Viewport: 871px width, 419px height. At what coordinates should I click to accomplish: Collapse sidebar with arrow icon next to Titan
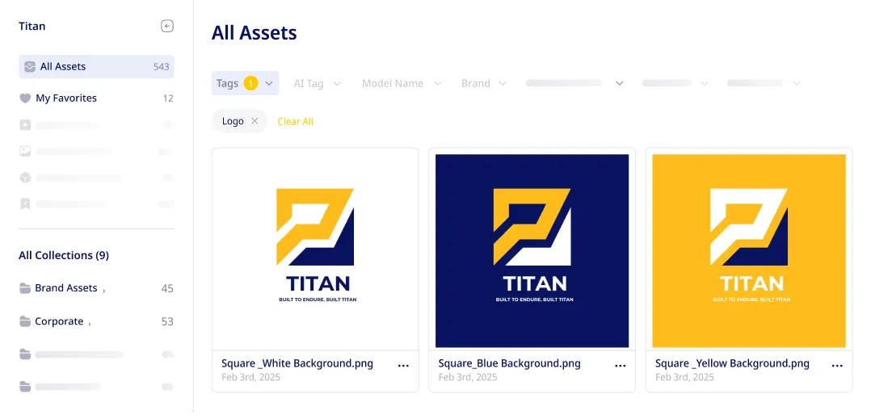(x=167, y=26)
